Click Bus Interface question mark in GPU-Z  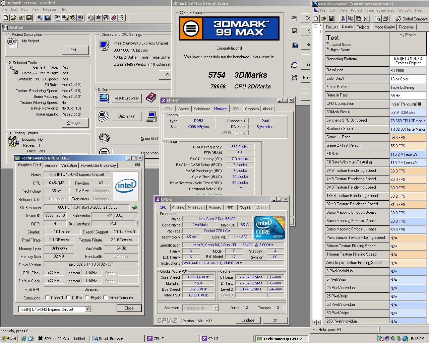137,223
